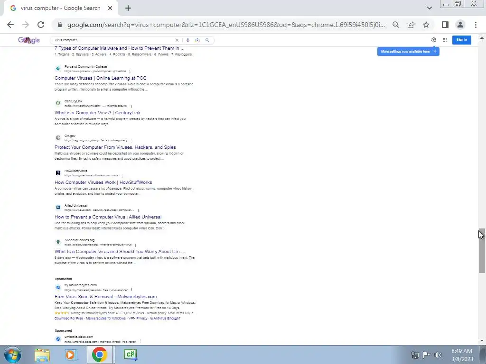Click VPN Privacy sitelink
The width and height of the screenshot is (486, 364).
point(138,318)
